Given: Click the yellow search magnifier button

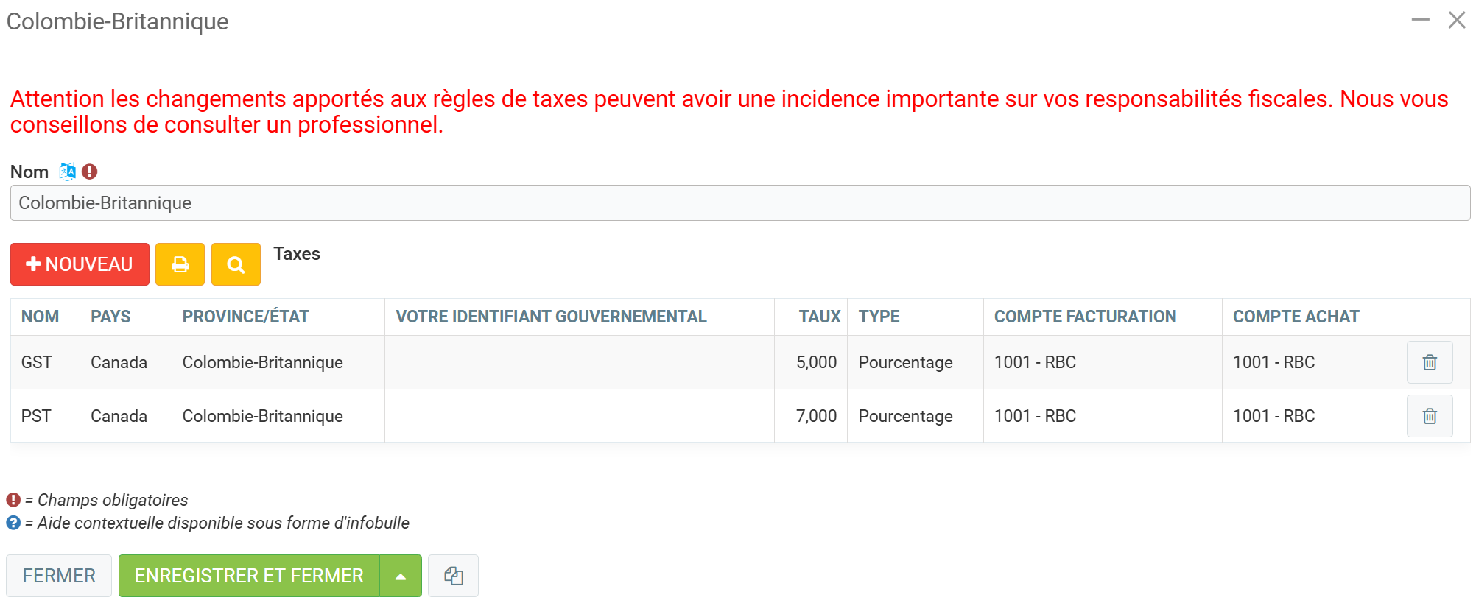Looking at the screenshot, I should [236, 264].
